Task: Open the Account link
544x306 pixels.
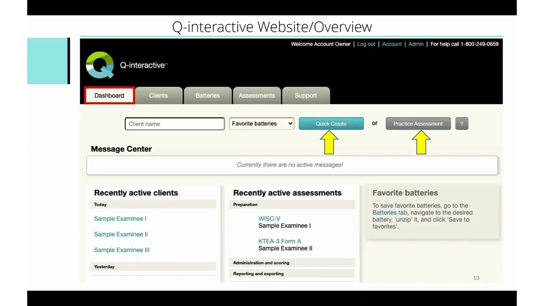Action: [x=392, y=44]
